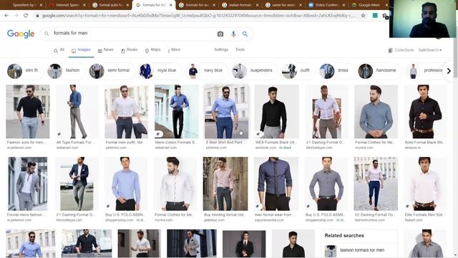
Task: Switch to the Internet Speed browser tab
Action: tap(67, 5)
